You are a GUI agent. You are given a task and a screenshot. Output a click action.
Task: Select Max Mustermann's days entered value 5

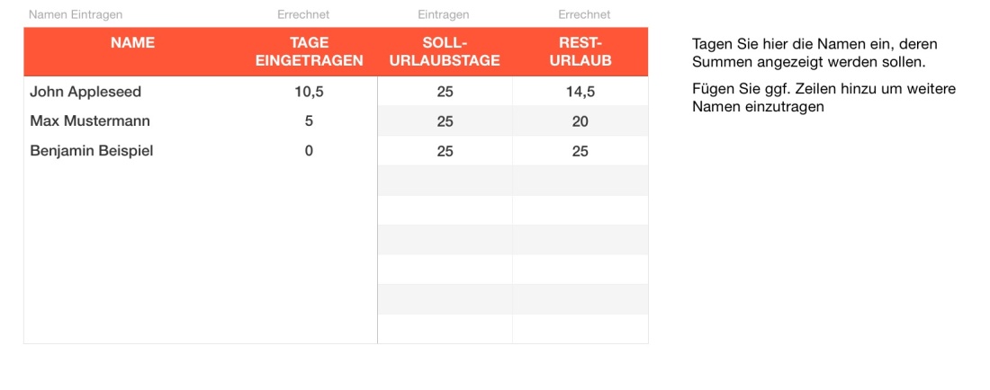(x=309, y=121)
